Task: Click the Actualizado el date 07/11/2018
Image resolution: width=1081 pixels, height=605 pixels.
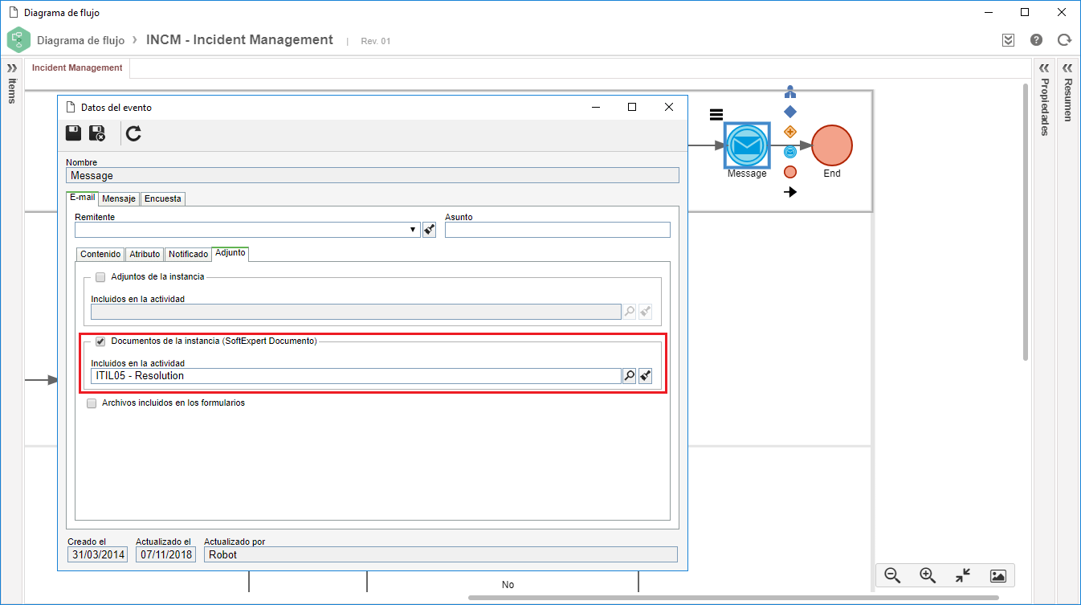Action: pyautogui.click(x=165, y=554)
